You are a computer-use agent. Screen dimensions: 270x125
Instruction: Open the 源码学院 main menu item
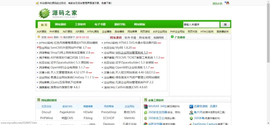[120, 24]
